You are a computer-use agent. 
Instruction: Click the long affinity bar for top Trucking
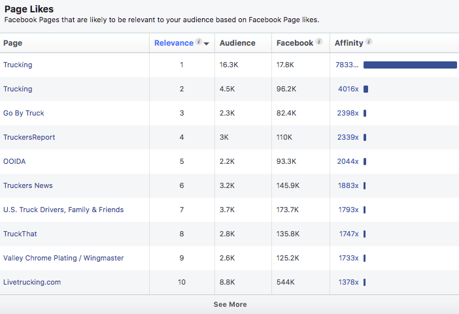[x=410, y=65]
